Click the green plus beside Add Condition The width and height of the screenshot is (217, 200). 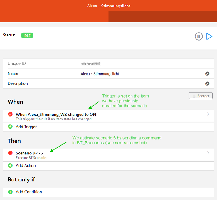click(x=10, y=192)
